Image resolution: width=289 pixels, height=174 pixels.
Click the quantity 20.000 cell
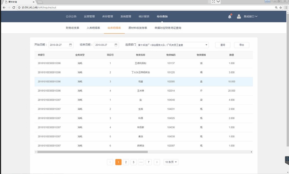pyautogui.click(x=232, y=91)
